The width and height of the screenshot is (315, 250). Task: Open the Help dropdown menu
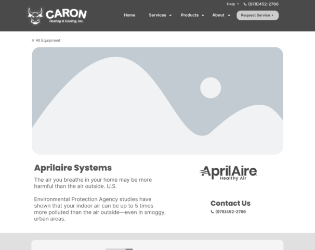click(232, 4)
